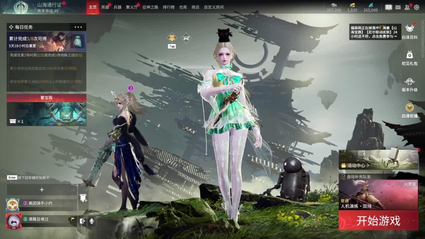425x239 pixels.
Task: Click the 赛季等级 88 season level text
Action: click(48, 11)
